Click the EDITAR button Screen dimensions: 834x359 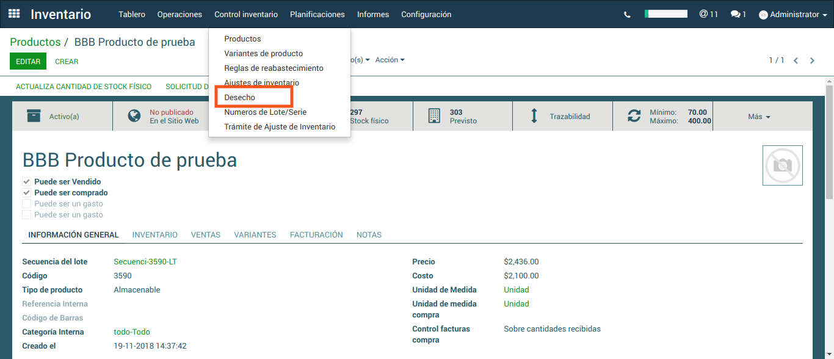click(28, 62)
